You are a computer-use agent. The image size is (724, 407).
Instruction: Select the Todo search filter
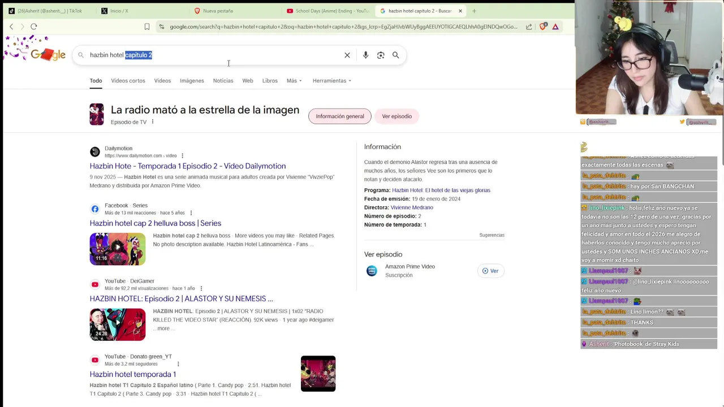point(96,81)
